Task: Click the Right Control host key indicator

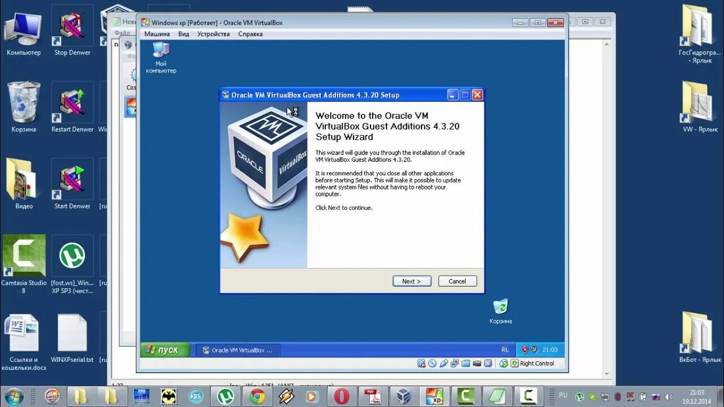Action: point(532,363)
